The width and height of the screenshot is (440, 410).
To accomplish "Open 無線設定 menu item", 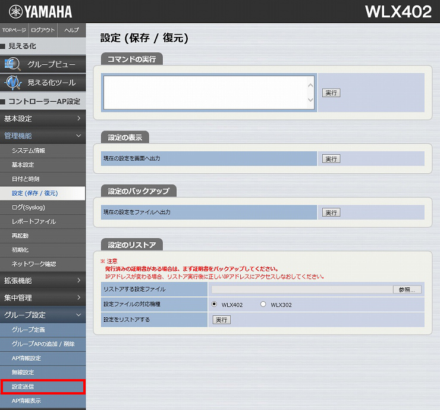I will [x=43, y=373].
